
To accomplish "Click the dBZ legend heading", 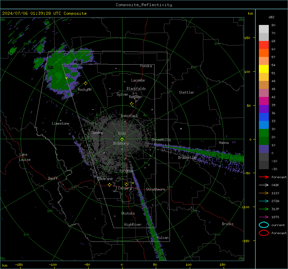I will coord(271,17).
